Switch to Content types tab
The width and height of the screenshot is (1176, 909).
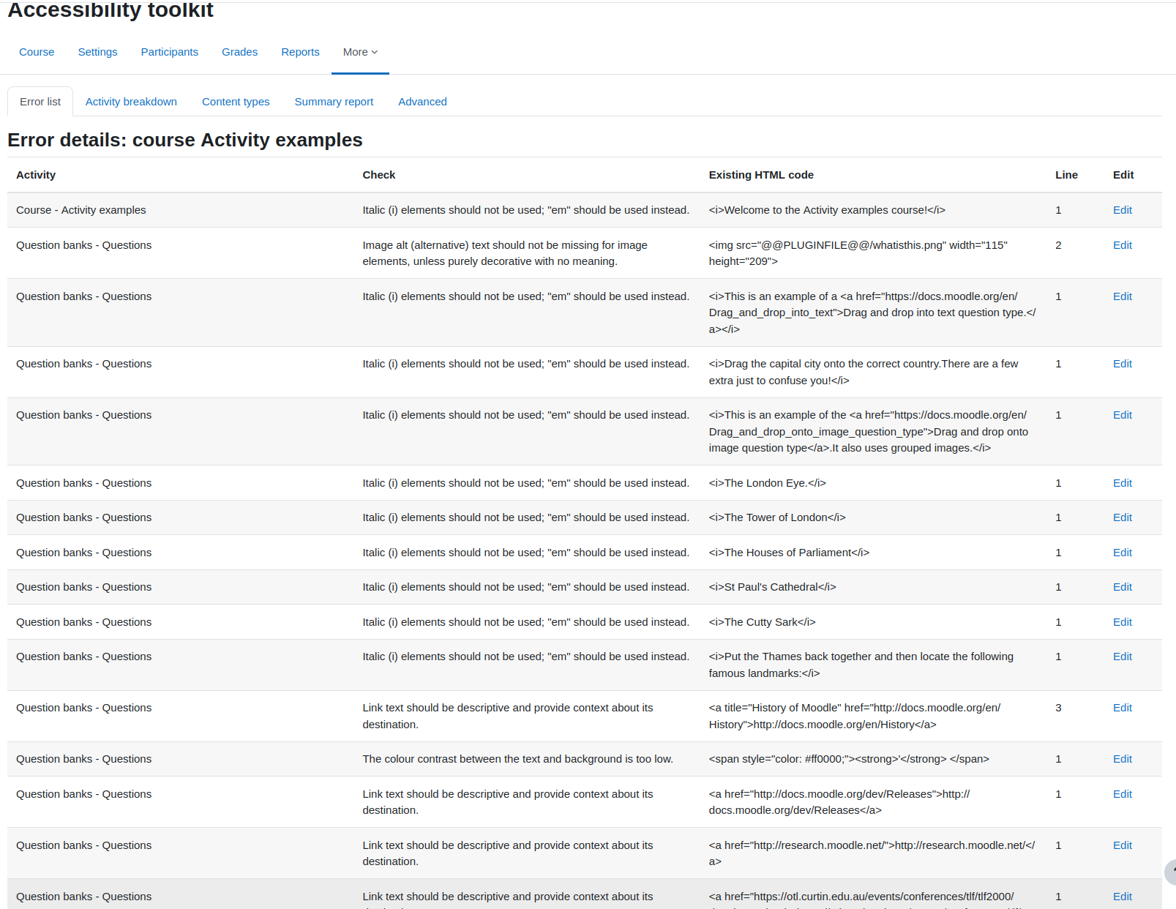click(x=236, y=102)
